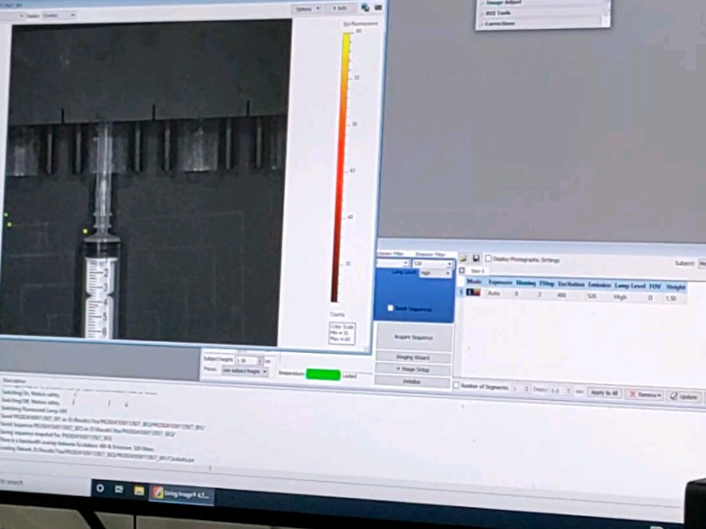Click the Apply to All button
This screenshot has height=529, width=706.
click(x=604, y=392)
